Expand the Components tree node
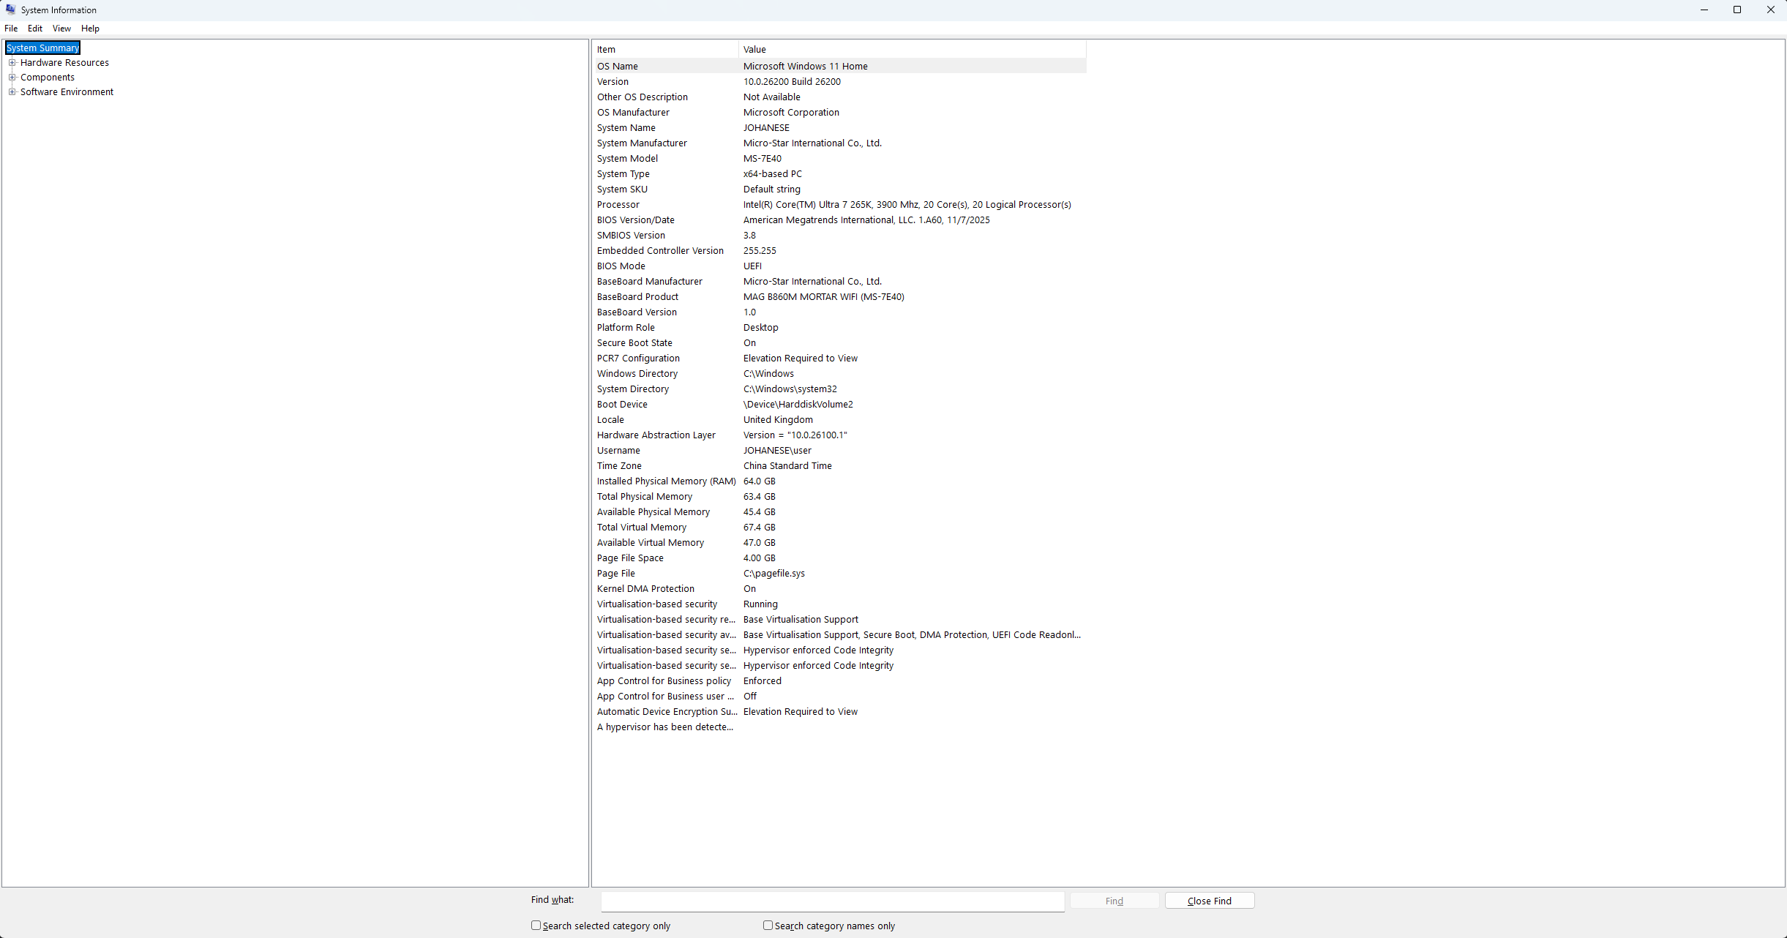1787x938 pixels. (x=12, y=78)
